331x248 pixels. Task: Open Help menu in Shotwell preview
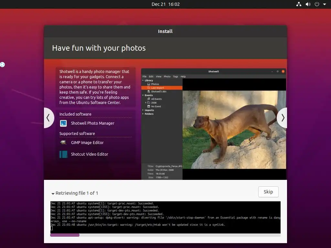tap(183, 77)
